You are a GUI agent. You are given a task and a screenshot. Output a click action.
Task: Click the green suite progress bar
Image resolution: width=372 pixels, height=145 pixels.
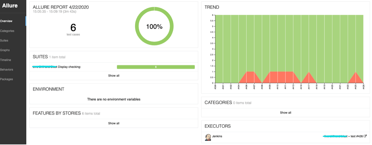coord(156,67)
